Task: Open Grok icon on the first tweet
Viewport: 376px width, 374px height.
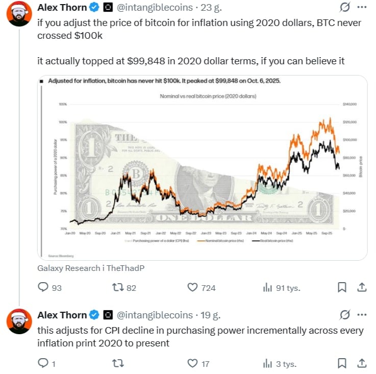Action: point(344,8)
